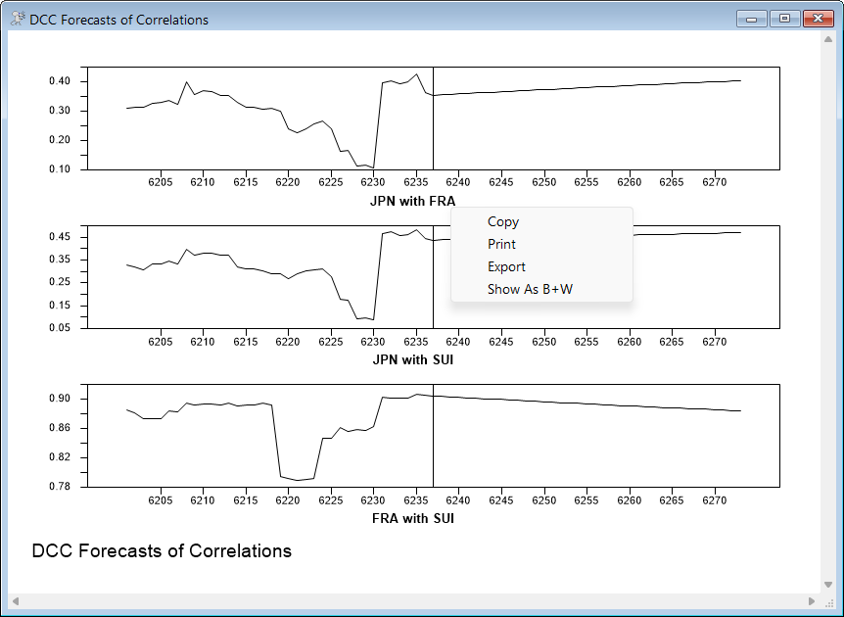Click the vertical scrollbar up arrow

pos(828,40)
